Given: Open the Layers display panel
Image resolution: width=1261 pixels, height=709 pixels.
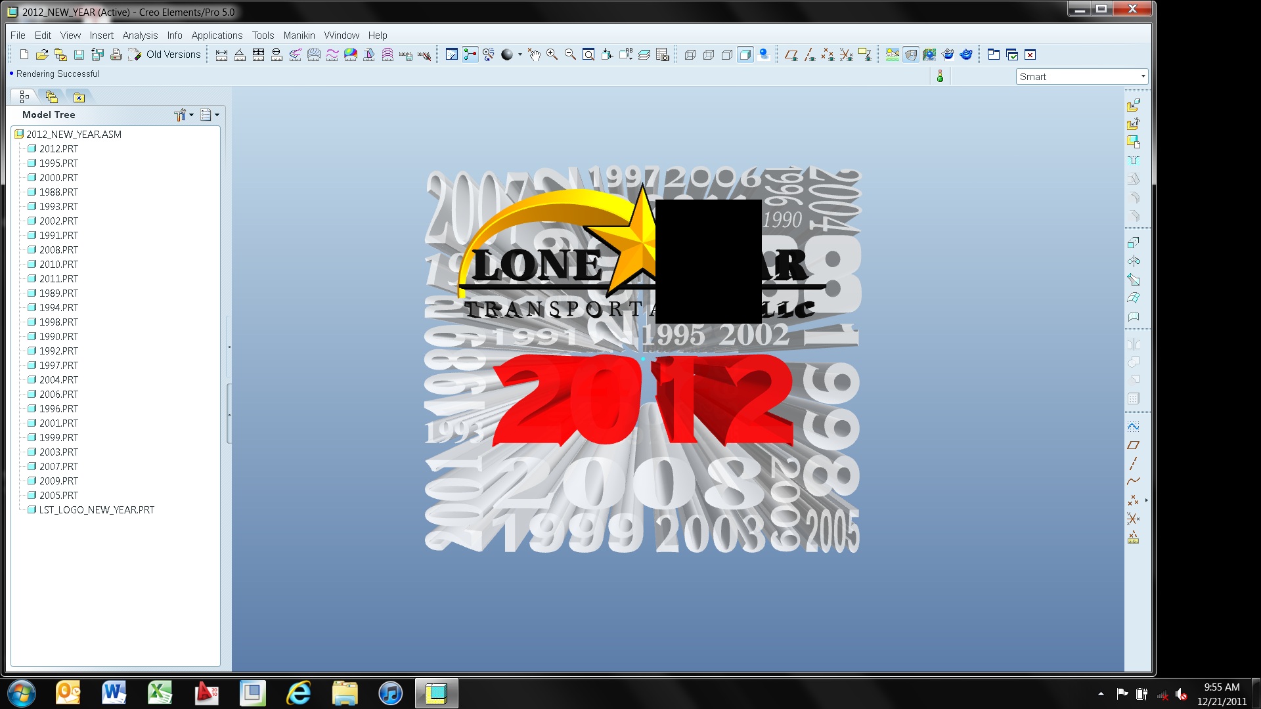Looking at the screenshot, I should [x=644, y=54].
